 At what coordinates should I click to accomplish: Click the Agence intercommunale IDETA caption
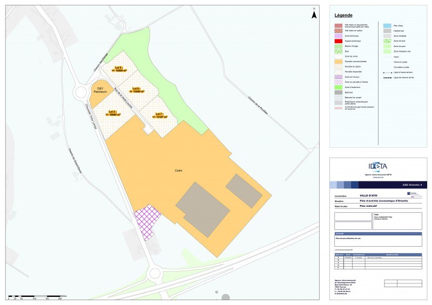point(378,175)
